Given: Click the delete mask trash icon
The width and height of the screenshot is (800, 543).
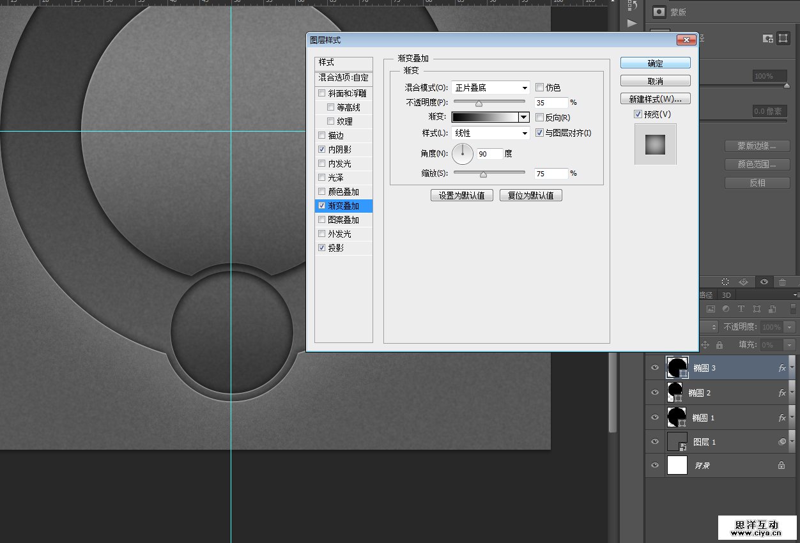Looking at the screenshot, I should 782,282.
